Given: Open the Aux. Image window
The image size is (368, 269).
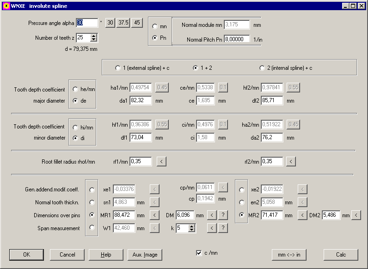Looking at the screenshot, I should pyautogui.click(x=145, y=255).
